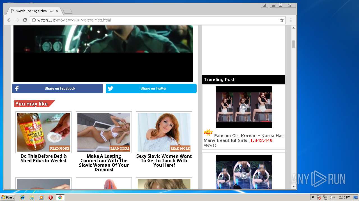
Task: Open 'Do This Before Bed & Shed Kilos' link
Action: [43, 158]
